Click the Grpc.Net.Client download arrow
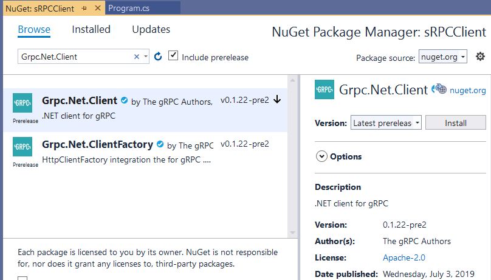The image size is (491, 280). pyautogui.click(x=277, y=100)
